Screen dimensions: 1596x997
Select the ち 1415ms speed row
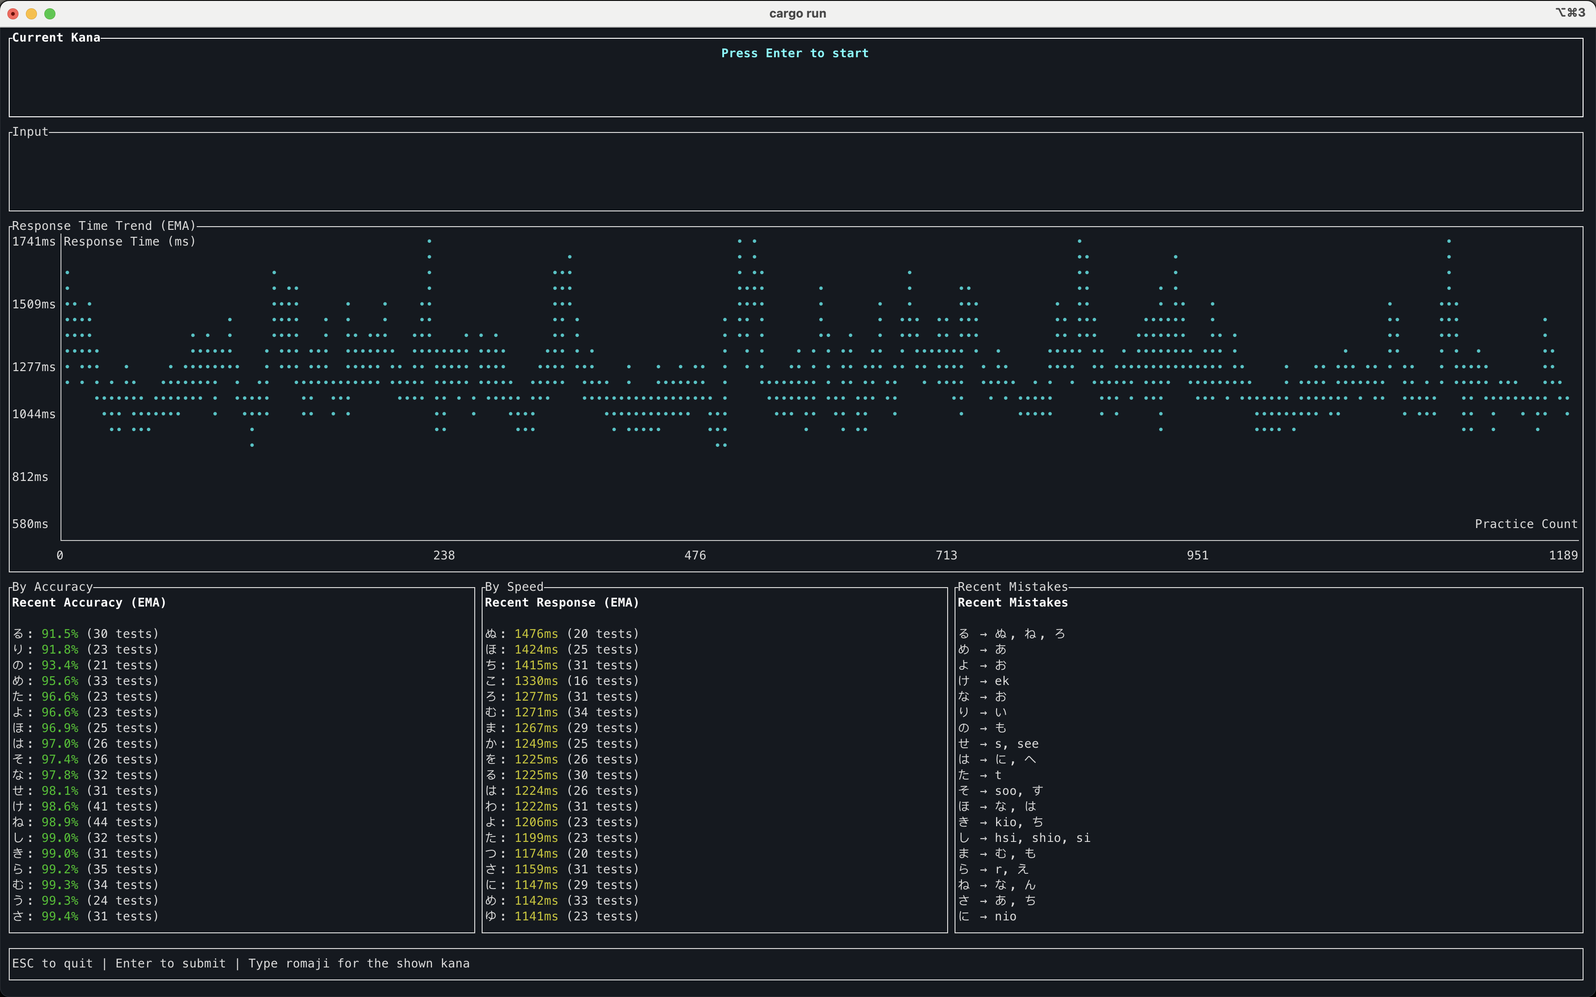coord(562,665)
